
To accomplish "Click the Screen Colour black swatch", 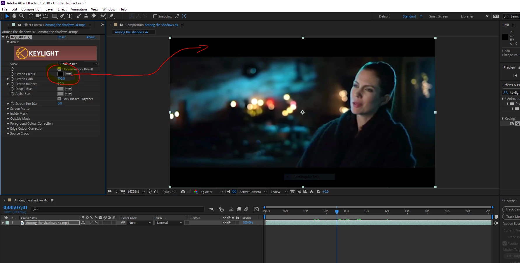I will tap(61, 74).
